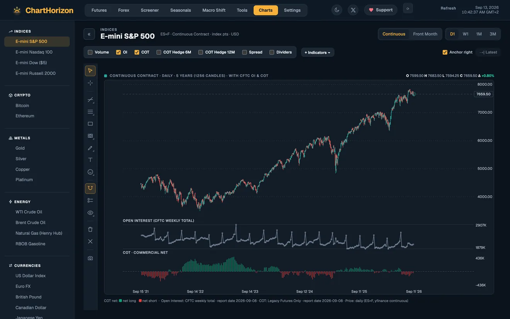510x319 pixels.
Task: Delete drawings with the trash icon
Action: (90, 229)
